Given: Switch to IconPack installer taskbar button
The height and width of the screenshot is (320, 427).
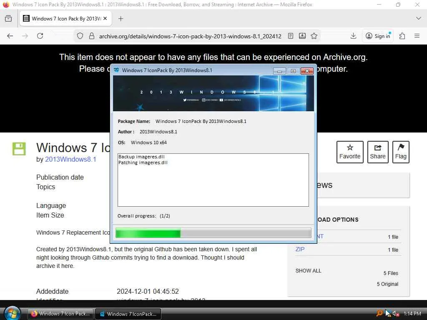Looking at the screenshot, I should [128, 314].
